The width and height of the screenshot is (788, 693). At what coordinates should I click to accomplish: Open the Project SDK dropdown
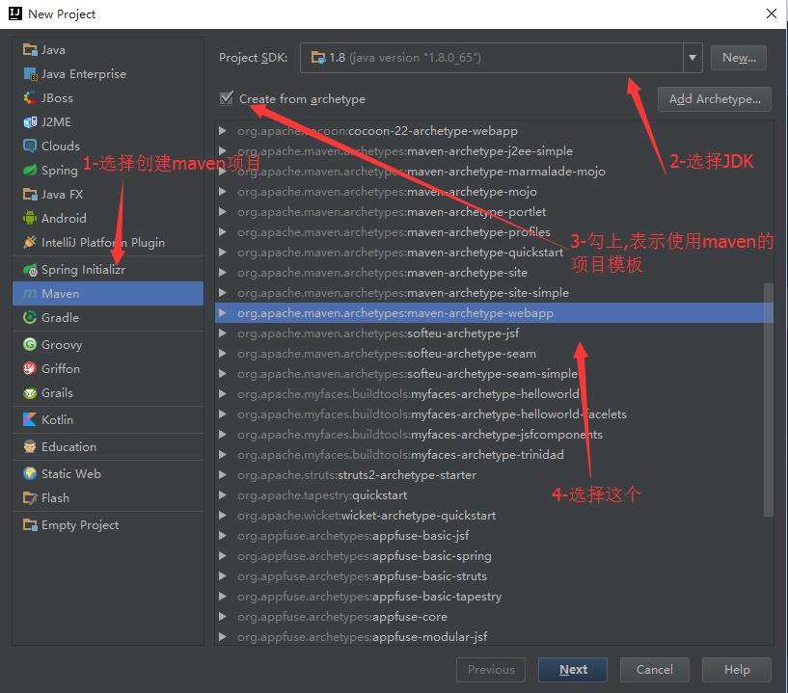click(x=693, y=58)
